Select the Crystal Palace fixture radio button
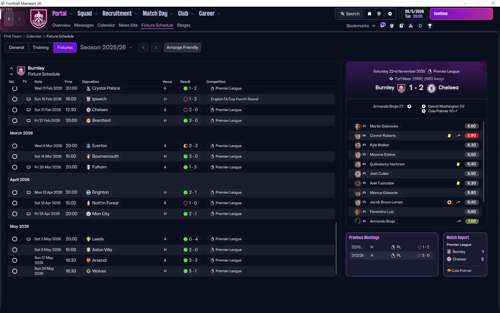Image resolution: width=500 pixels, height=313 pixels. 14,88
